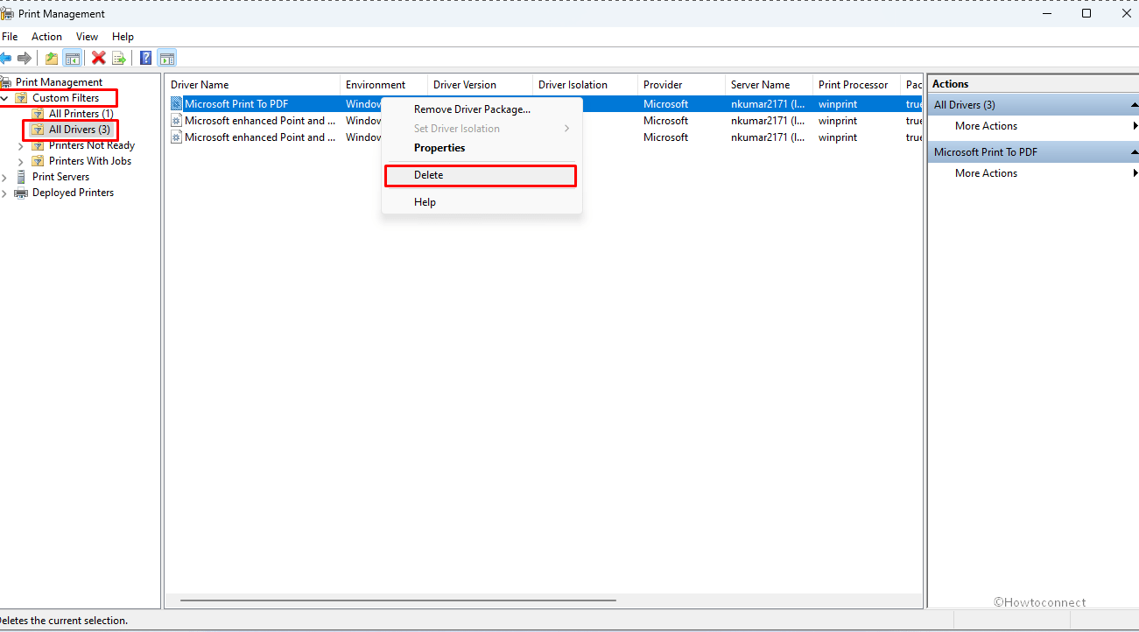The height and width of the screenshot is (632, 1139).
Task: Open More Actions under Microsoft Print To PDF
Action: click(1033, 173)
